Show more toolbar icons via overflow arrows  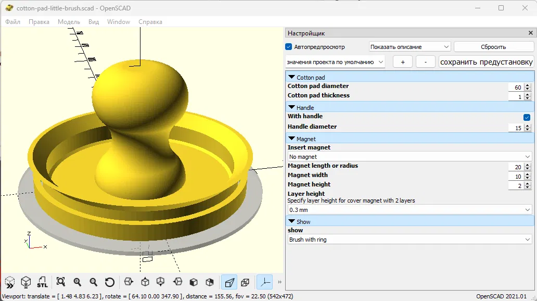279,282
